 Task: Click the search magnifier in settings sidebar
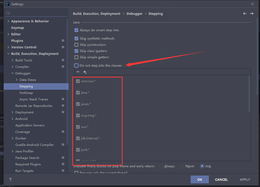[x=8, y=12]
